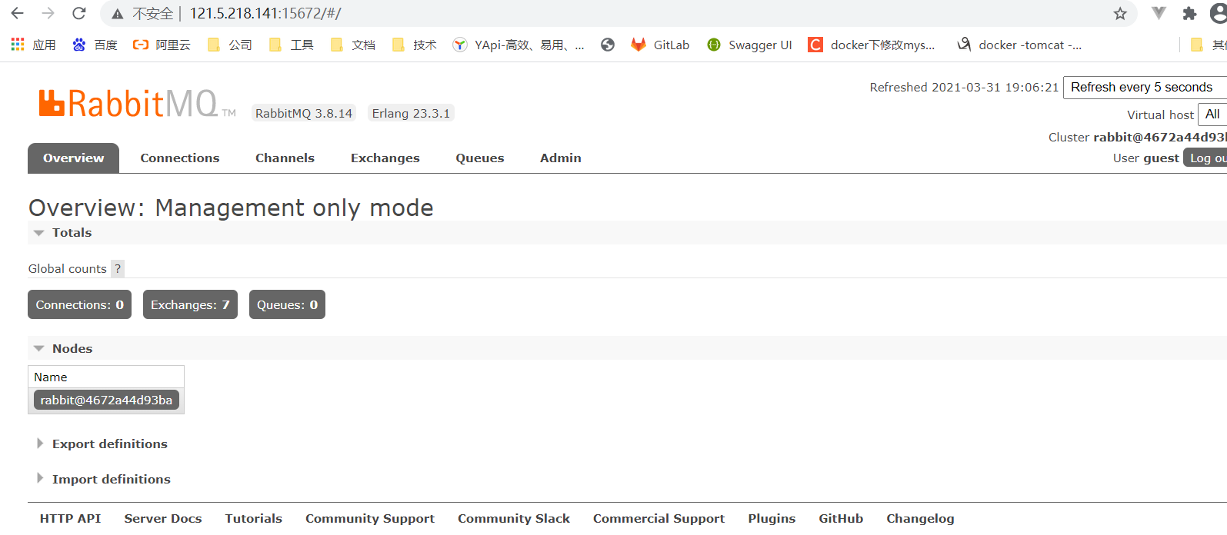Open node rabbit@4672a44d93ba
Viewport: 1227px width, 535px height.
pyautogui.click(x=106, y=400)
